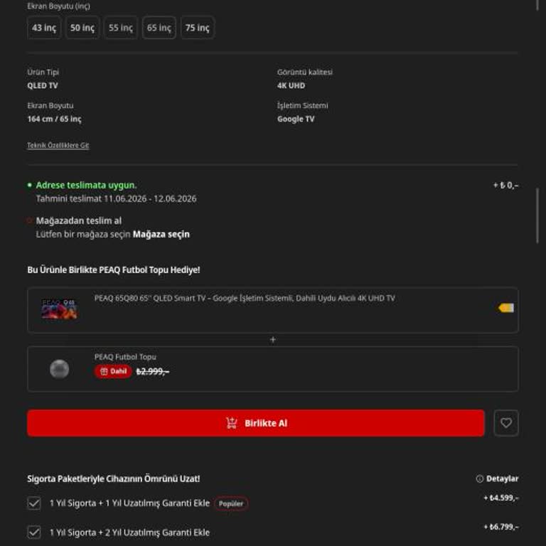Open the Teknik Özelliklere Git link

click(58, 145)
